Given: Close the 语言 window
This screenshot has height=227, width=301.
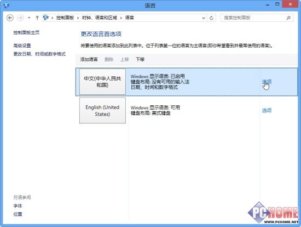Looking at the screenshot, I should click(290, 4).
